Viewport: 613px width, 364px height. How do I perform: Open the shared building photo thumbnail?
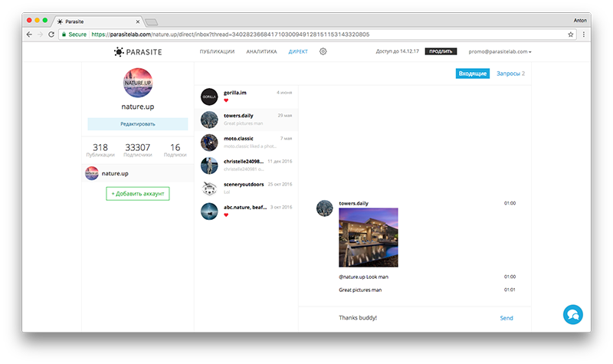click(368, 238)
